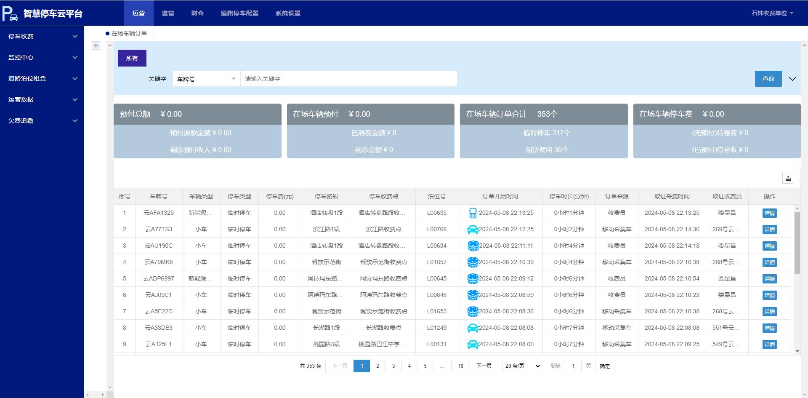Click the sensor icon in row 云ADP6997
The image size is (808, 398).
pos(473,279)
